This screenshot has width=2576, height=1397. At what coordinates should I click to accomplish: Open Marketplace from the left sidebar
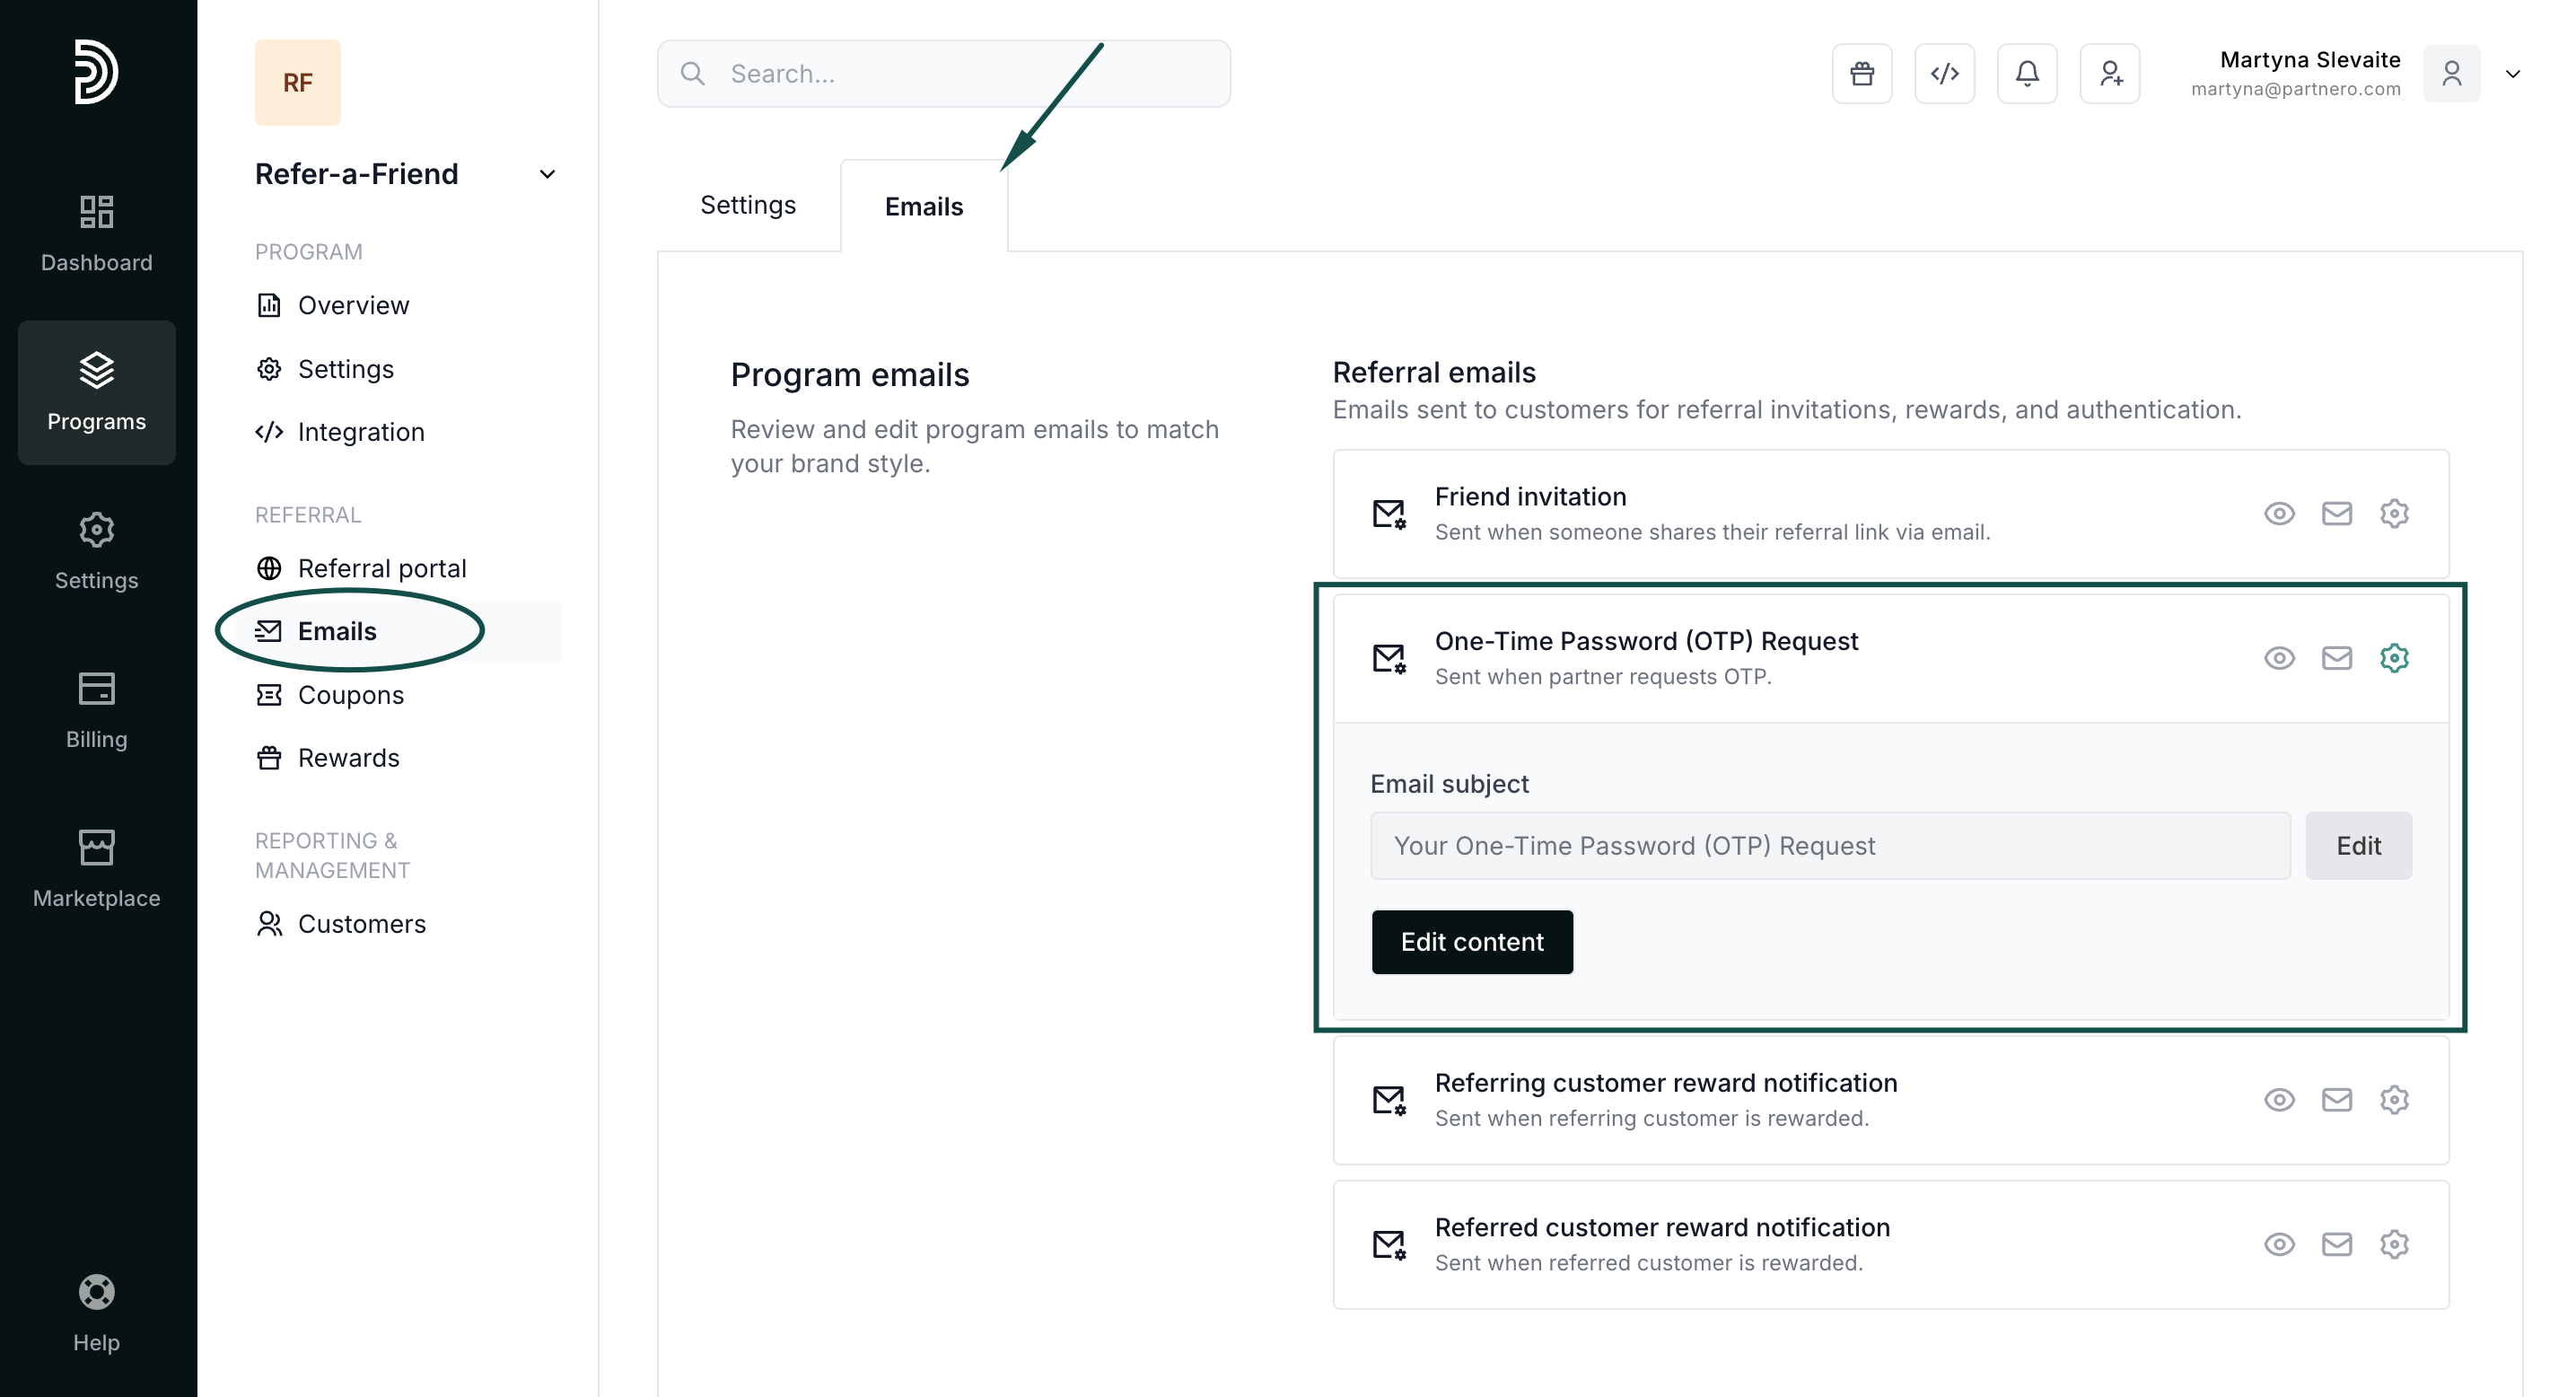coord(96,868)
